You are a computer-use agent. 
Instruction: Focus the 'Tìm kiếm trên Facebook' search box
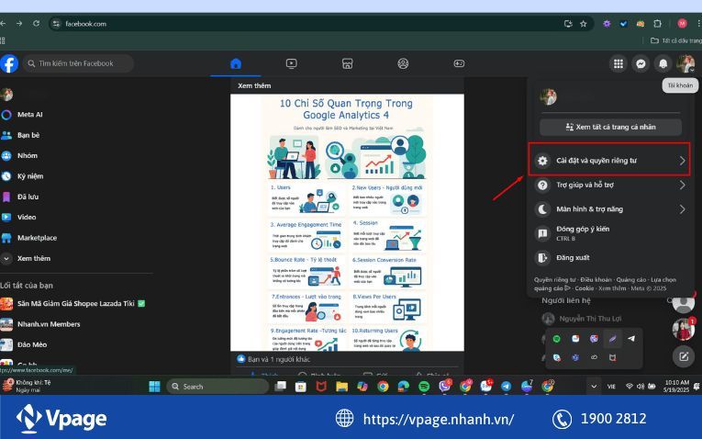point(78,63)
